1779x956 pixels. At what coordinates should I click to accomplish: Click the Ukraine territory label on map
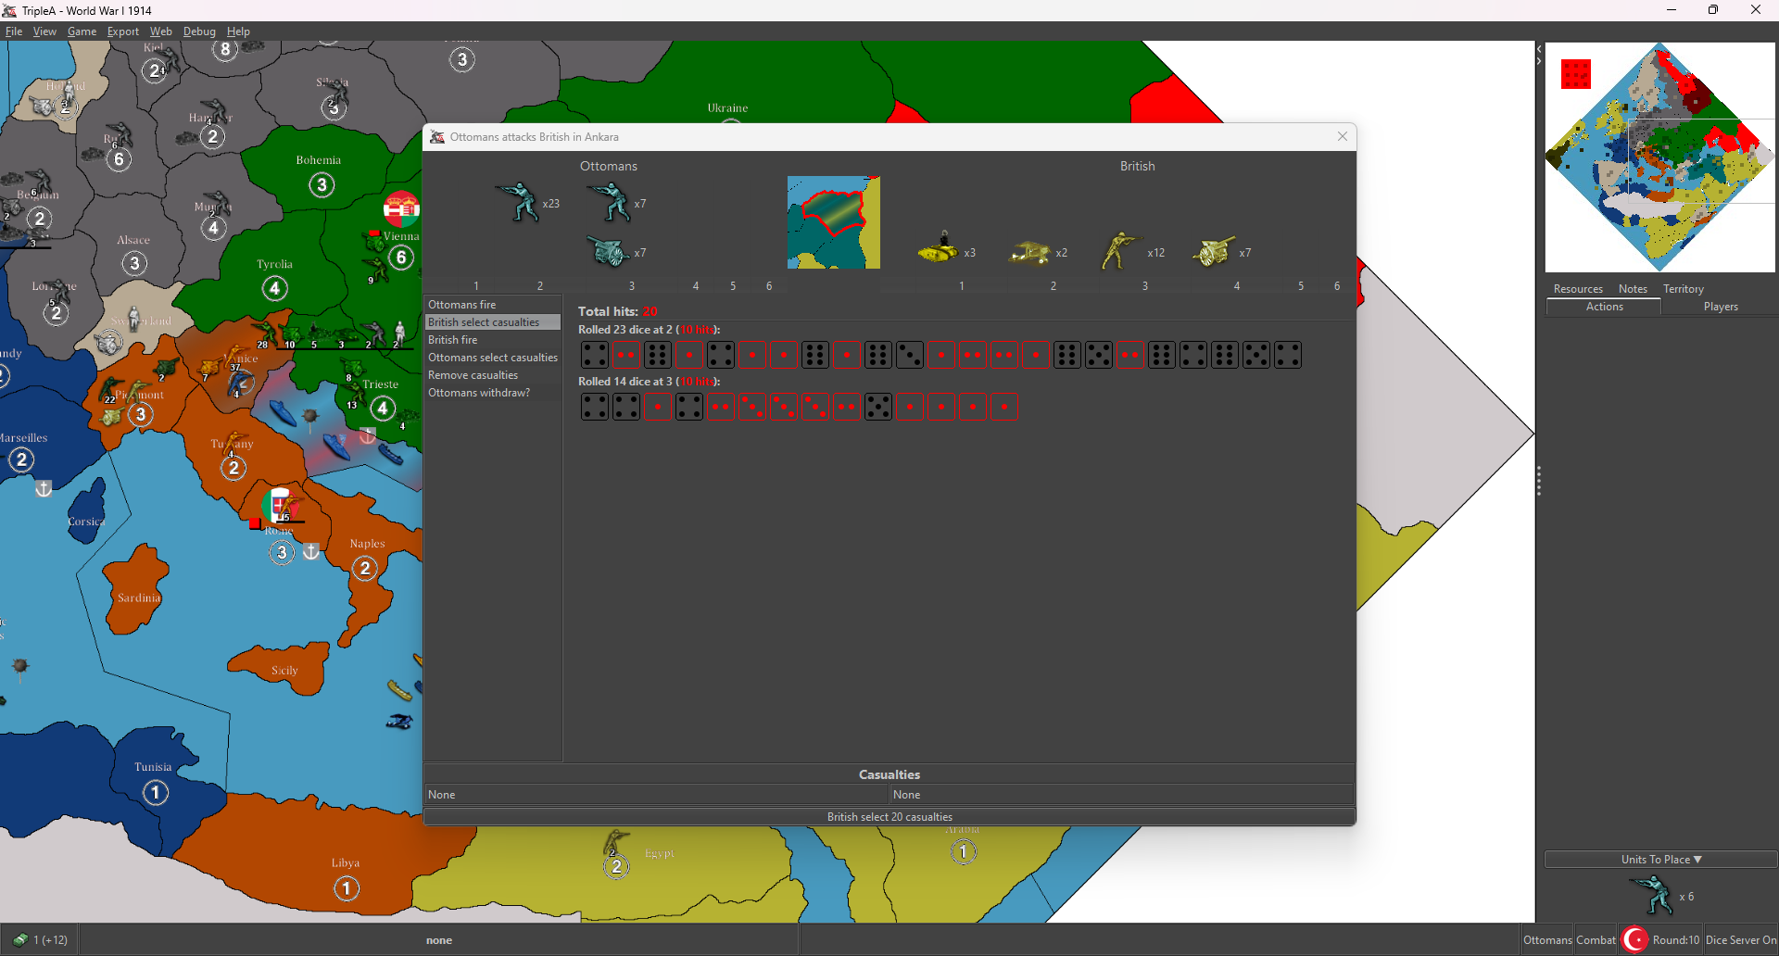(727, 107)
